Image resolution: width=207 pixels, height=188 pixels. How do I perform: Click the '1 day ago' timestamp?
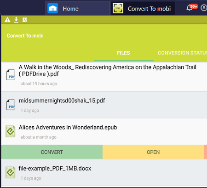click(30, 111)
